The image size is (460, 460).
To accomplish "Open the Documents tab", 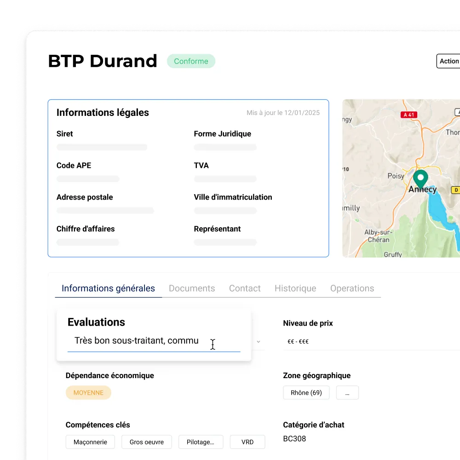I will (192, 288).
